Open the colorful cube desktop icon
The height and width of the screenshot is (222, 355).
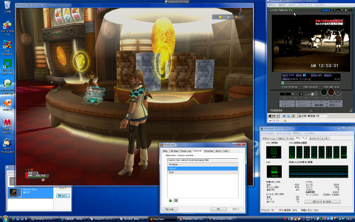(7, 48)
